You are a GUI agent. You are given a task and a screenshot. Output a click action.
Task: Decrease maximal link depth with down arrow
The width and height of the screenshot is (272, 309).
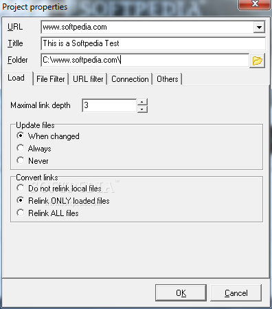click(x=142, y=109)
